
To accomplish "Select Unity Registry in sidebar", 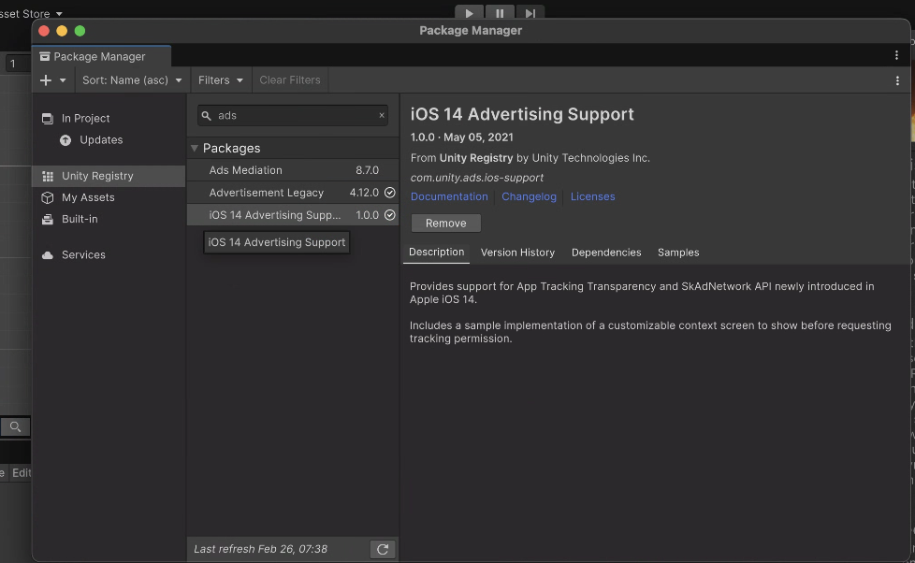I will coord(109,176).
